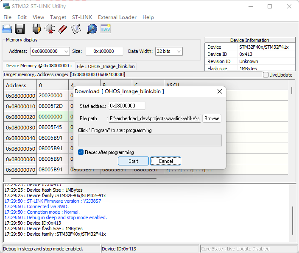
Task: Open the Data Width dropdown
Action: click(x=179, y=52)
